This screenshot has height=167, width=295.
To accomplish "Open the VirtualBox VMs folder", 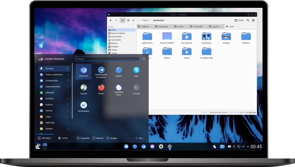I will [x=207, y=53].
